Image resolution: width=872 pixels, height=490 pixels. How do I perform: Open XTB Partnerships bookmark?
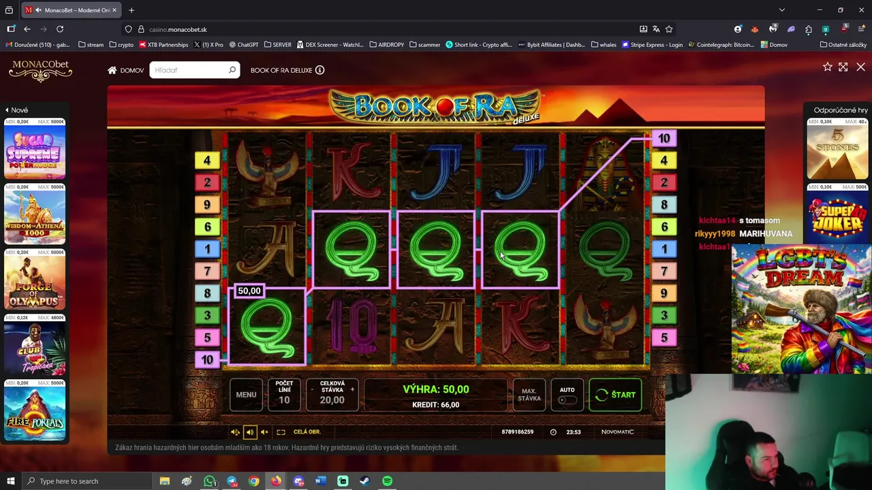[x=163, y=45]
